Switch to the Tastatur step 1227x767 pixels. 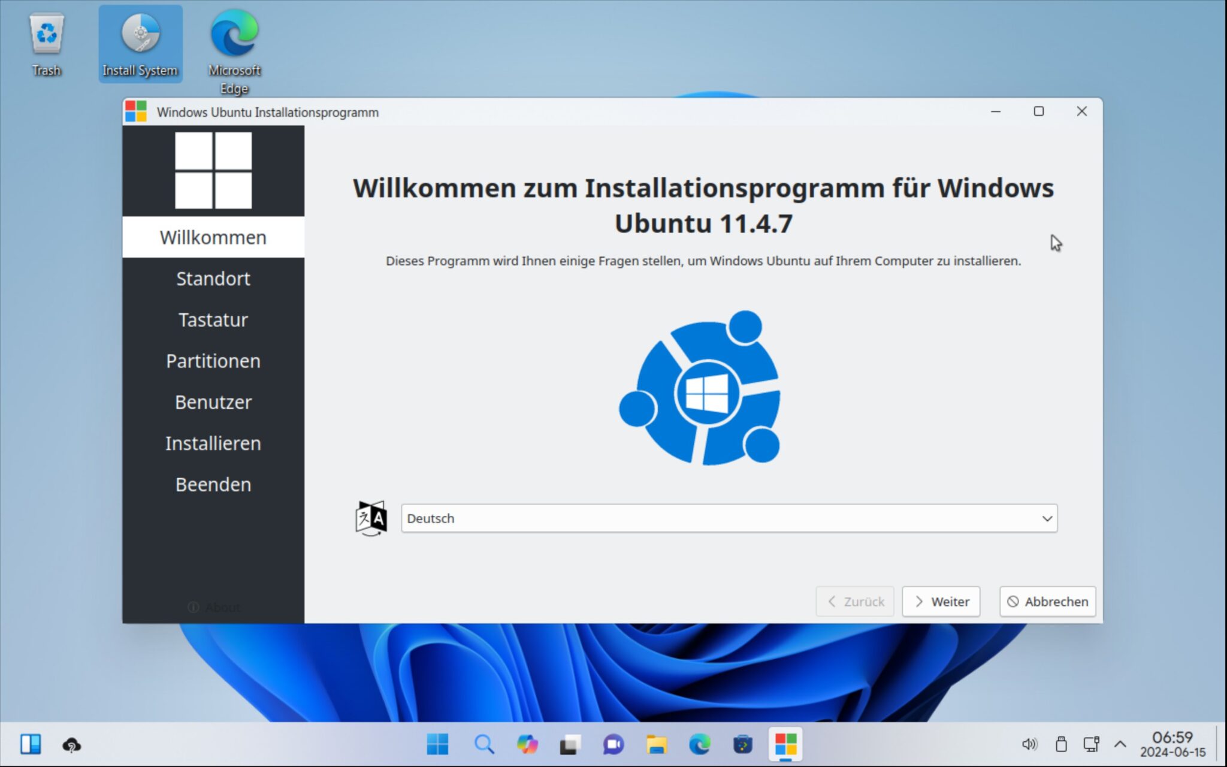pyautogui.click(x=213, y=319)
